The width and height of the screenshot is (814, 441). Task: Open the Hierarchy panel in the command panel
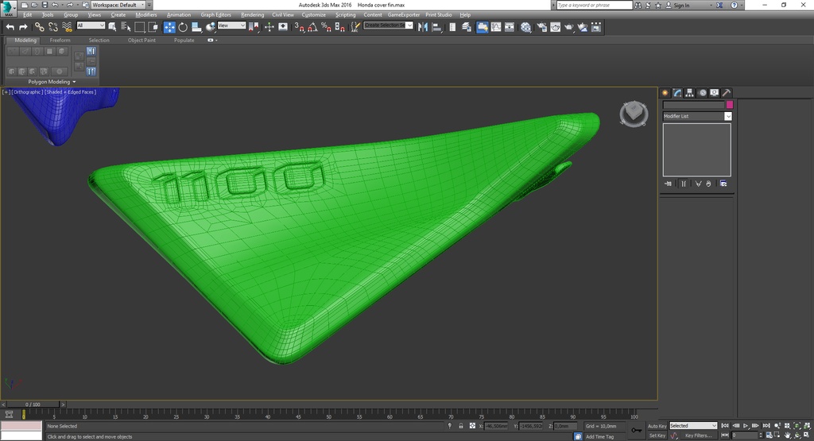coord(689,93)
